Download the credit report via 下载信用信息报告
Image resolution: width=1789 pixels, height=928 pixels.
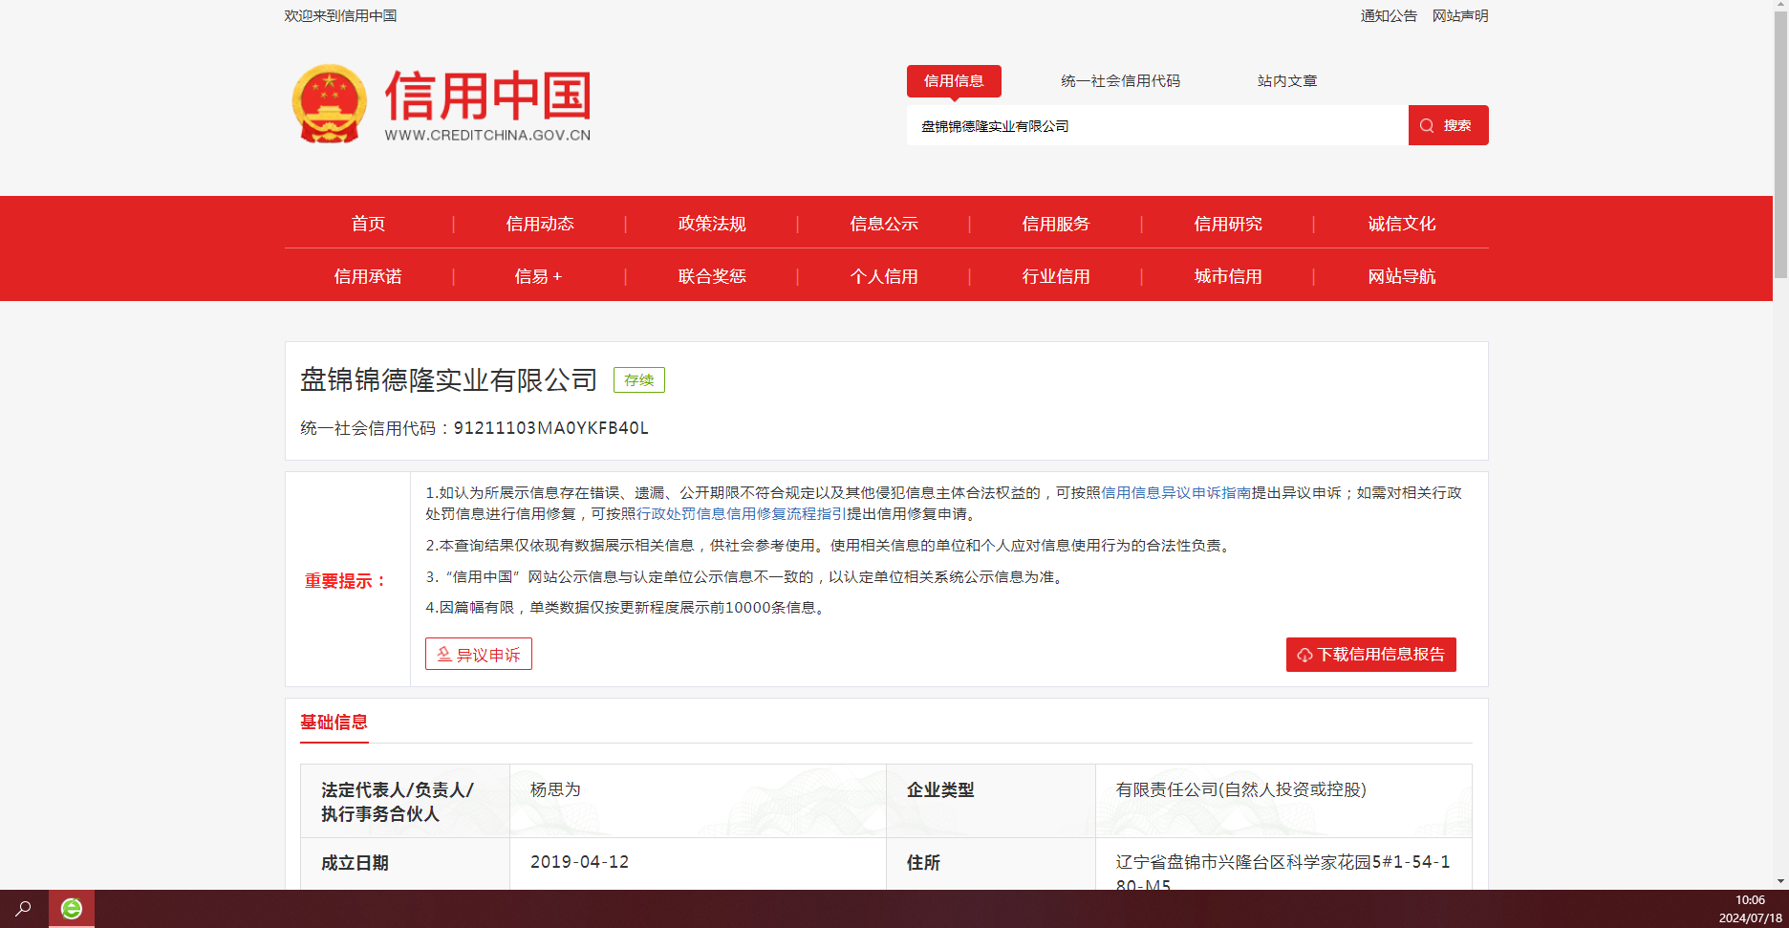[1370, 655]
